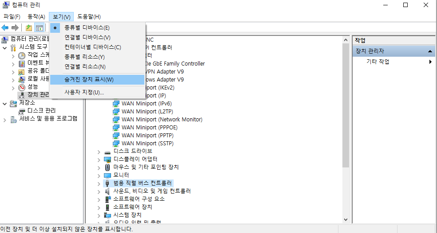Click the Back arrow toolbar icon
437x233 pixels.
point(5,28)
